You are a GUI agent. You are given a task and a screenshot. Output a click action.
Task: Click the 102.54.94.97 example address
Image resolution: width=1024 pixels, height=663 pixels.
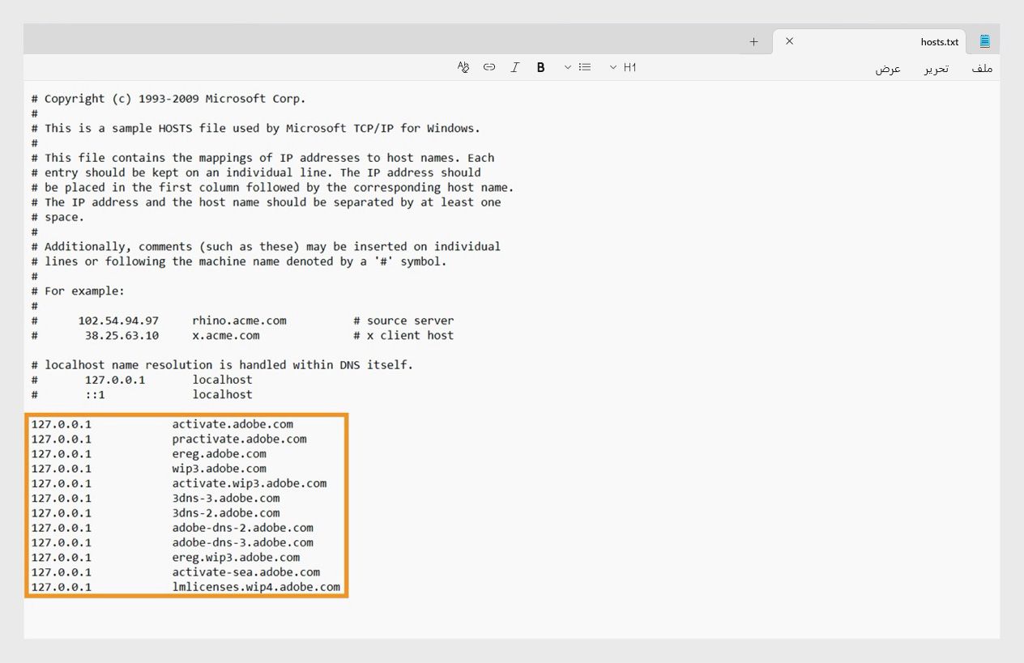tap(118, 321)
